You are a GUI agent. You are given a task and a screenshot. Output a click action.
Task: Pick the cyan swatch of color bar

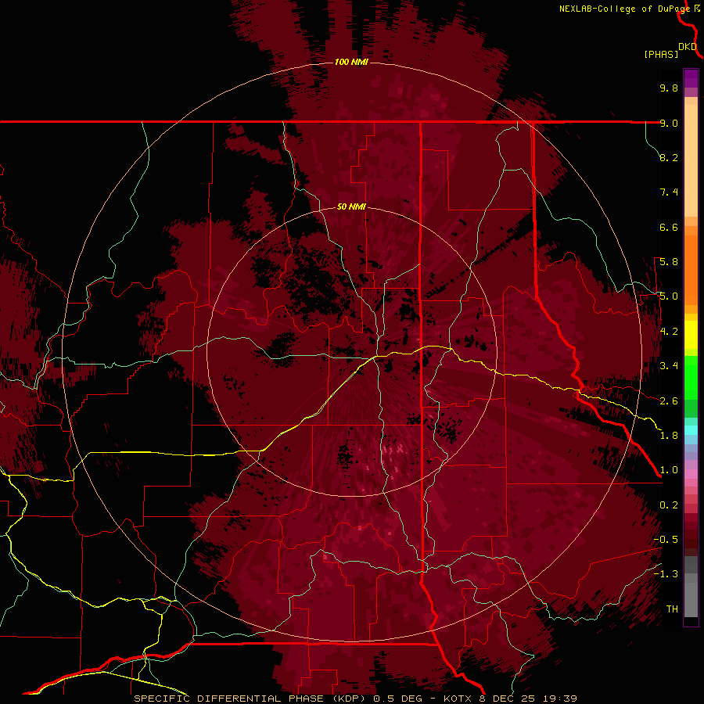(691, 430)
